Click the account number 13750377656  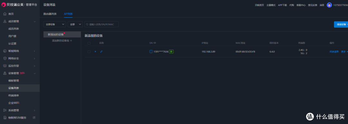point(341,5)
